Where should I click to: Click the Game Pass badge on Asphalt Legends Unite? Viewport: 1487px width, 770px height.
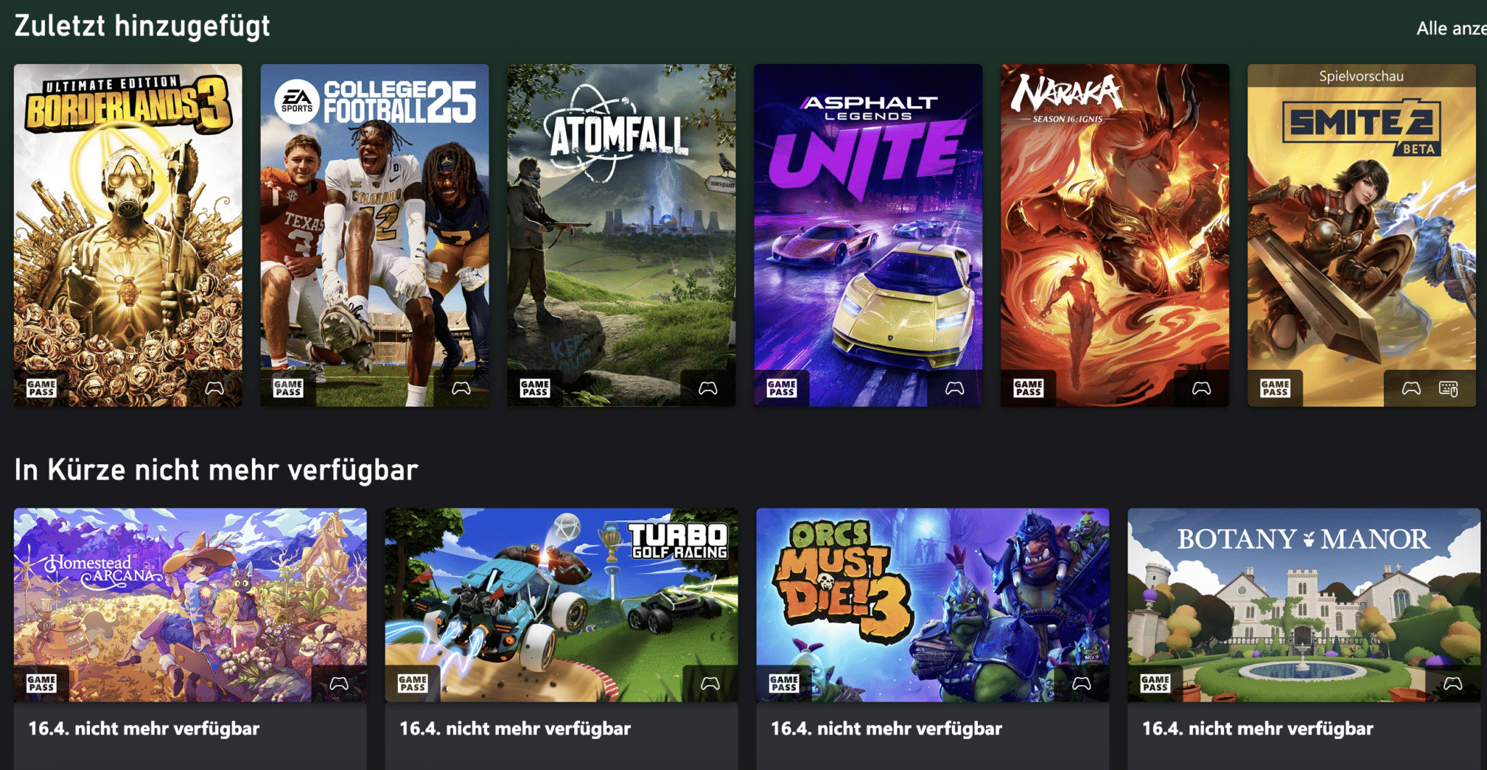pyautogui.click(x=782, y=388)
